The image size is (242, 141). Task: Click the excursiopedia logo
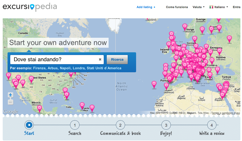pos(30,7)
